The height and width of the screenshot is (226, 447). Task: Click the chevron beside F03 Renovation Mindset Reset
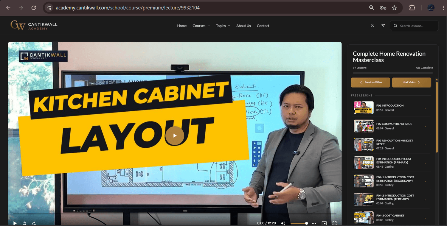pyautogui.click(x=425, y=145)
